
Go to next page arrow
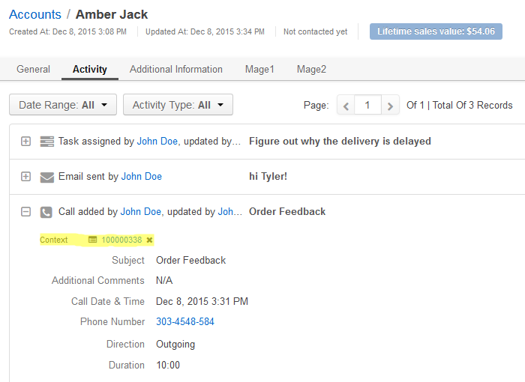pyautogui.click(x=390, y=106)
